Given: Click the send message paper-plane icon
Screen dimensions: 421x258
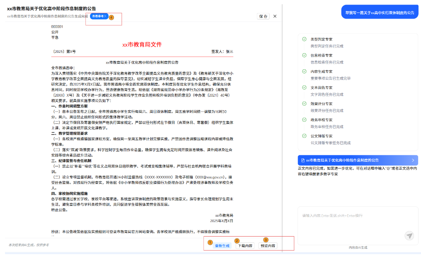Looking at the screenshot, I should (x=409, y=236).
